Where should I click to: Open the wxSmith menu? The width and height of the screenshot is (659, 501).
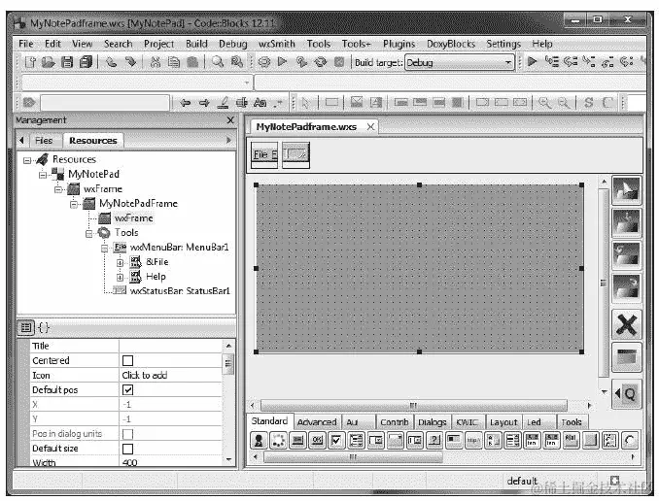tap(277, 44)
